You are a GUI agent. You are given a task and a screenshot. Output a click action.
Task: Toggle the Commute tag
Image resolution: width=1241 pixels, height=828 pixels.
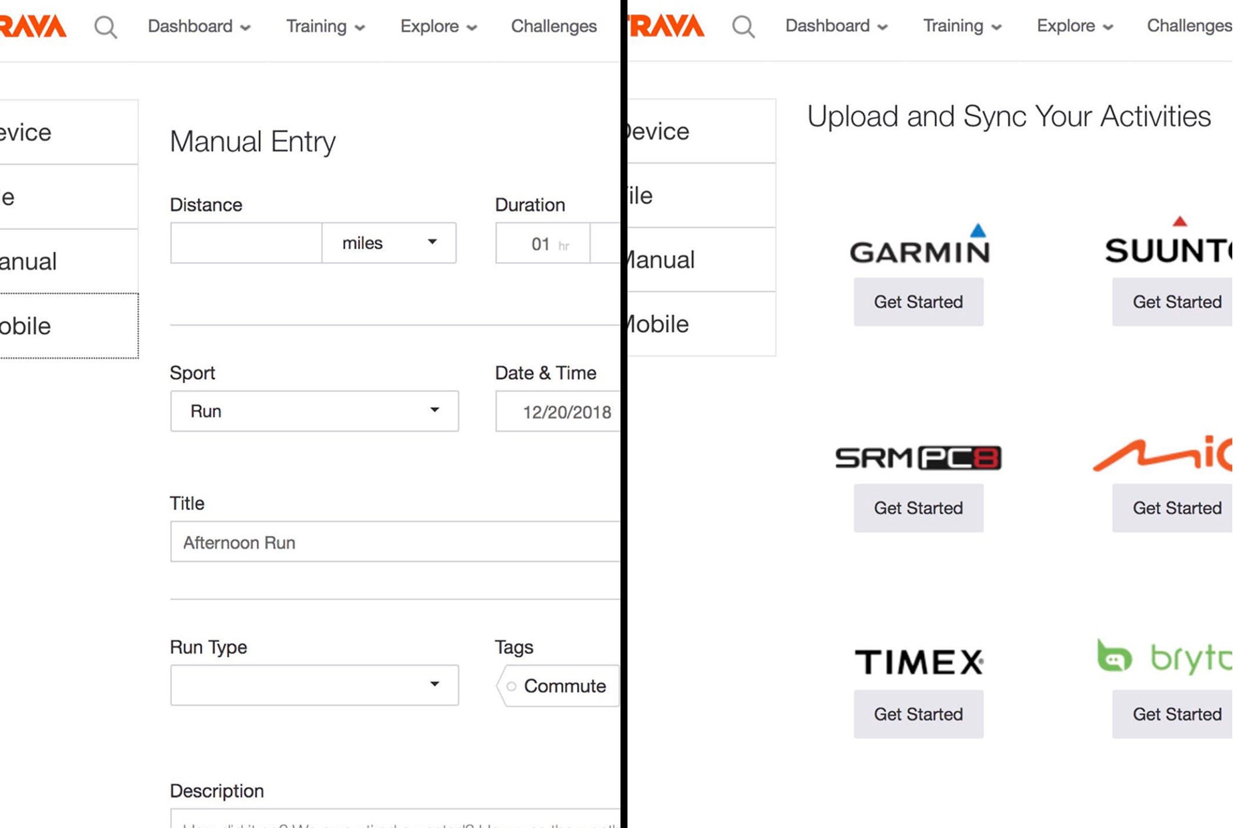click(558, 686)
